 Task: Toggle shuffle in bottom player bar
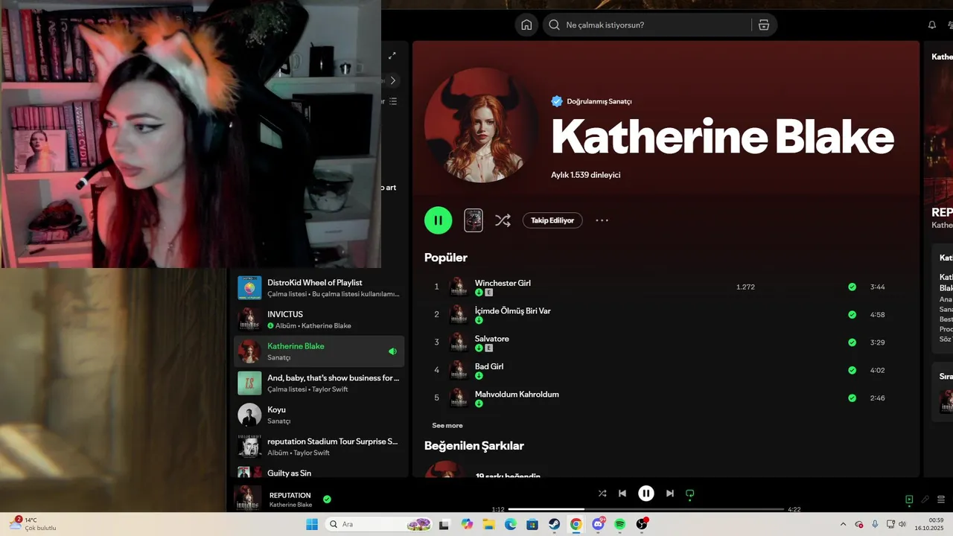click(x=602, y=494)
